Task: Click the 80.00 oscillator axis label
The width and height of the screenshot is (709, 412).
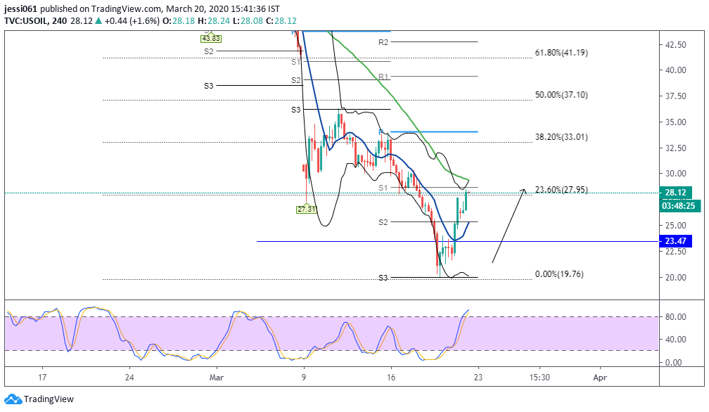Action: coord(675,317)
